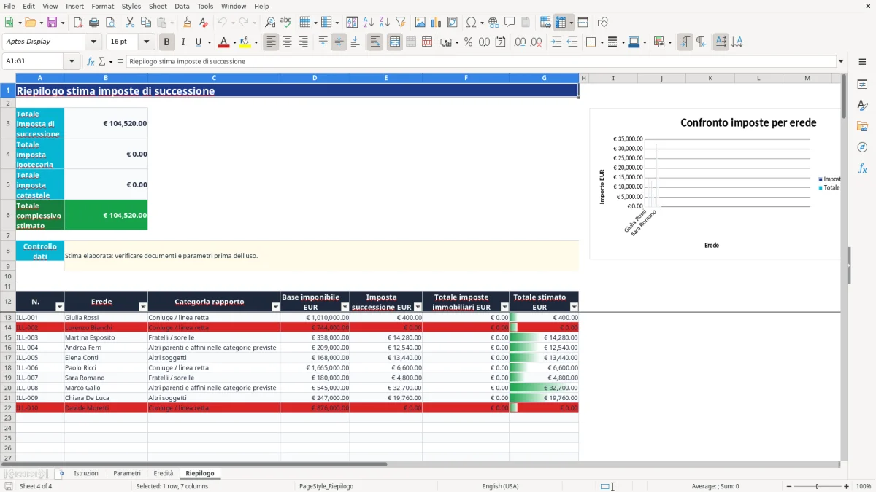The height and width of the screenshot is (492, 876).
Task: Select row 15 header
Action: click(x=8, y=337)
